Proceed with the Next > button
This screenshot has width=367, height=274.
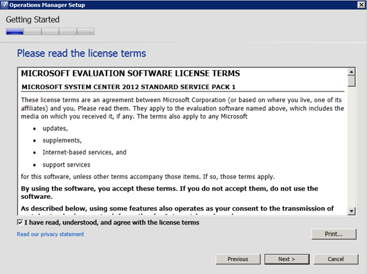[287, 259]
